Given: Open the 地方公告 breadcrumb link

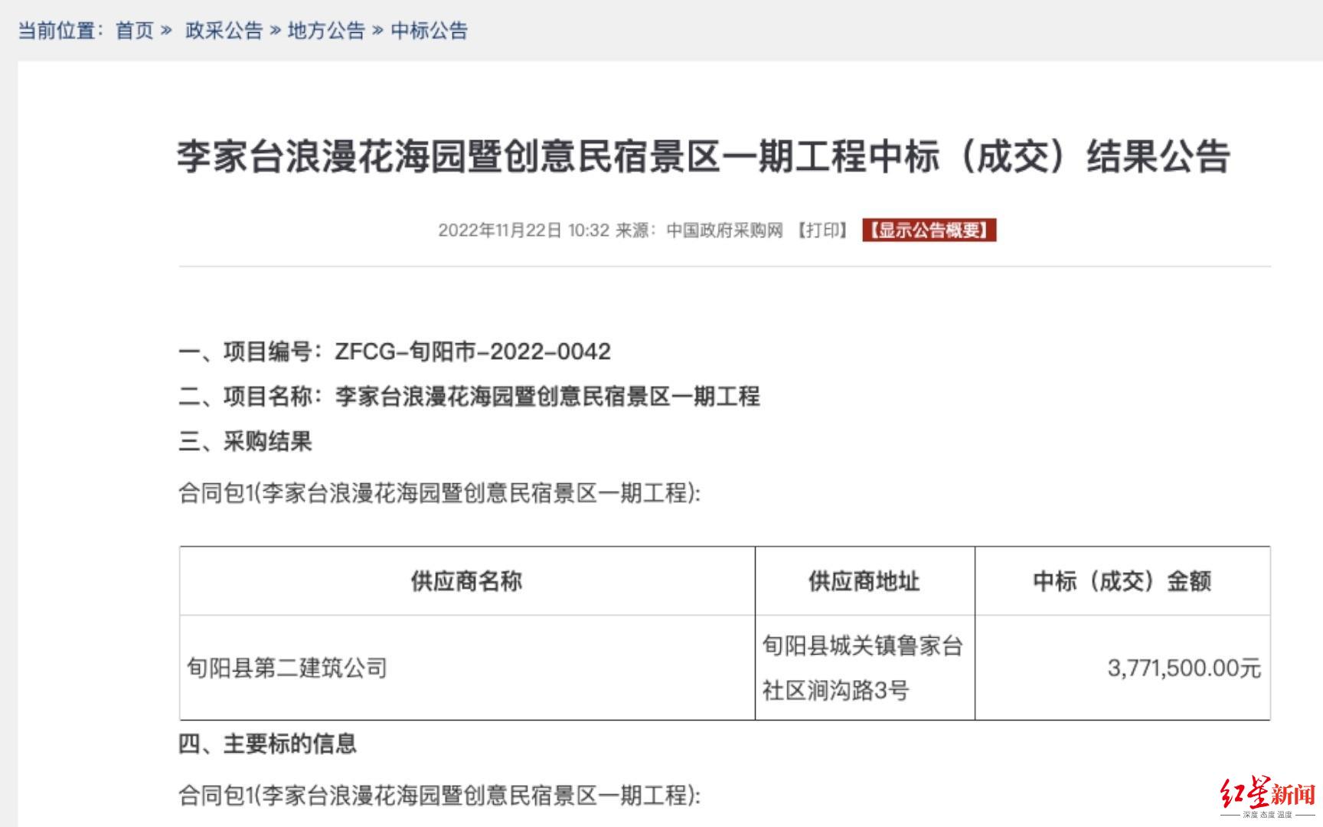Looking at the screenshot, I should point(325,31).
